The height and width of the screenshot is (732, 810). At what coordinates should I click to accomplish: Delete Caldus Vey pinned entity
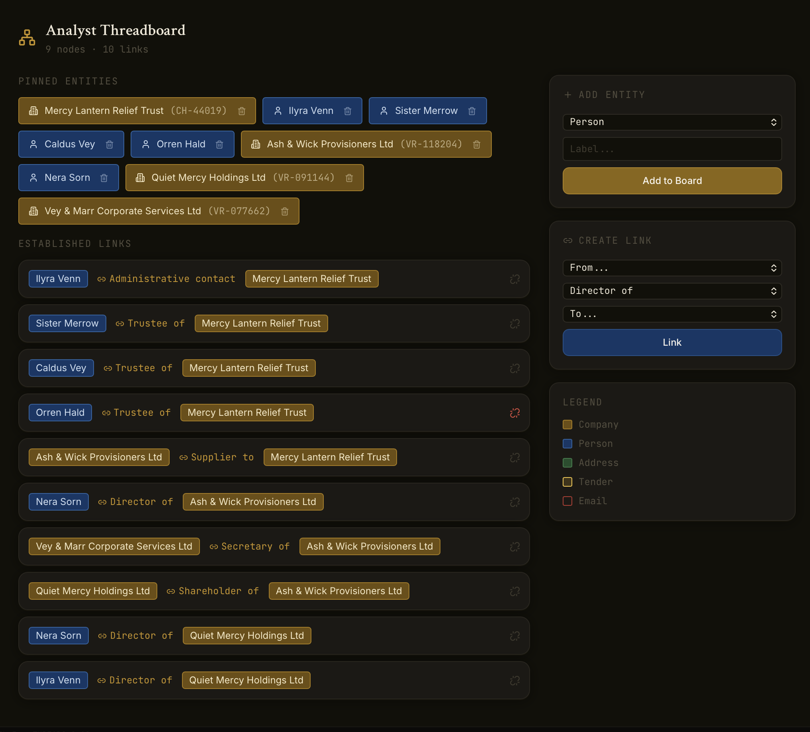(109, 144)
